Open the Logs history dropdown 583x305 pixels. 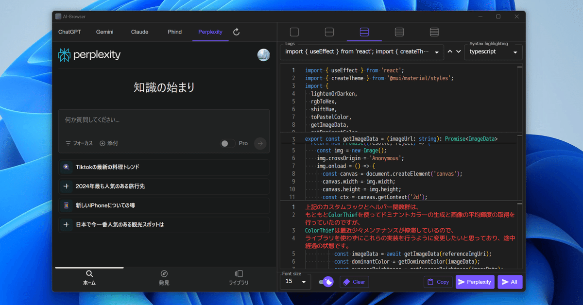(362, 52)
